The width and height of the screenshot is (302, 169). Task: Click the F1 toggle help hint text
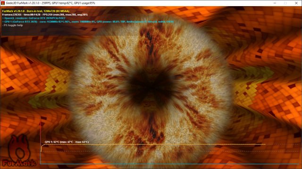(x=13, y=25)
